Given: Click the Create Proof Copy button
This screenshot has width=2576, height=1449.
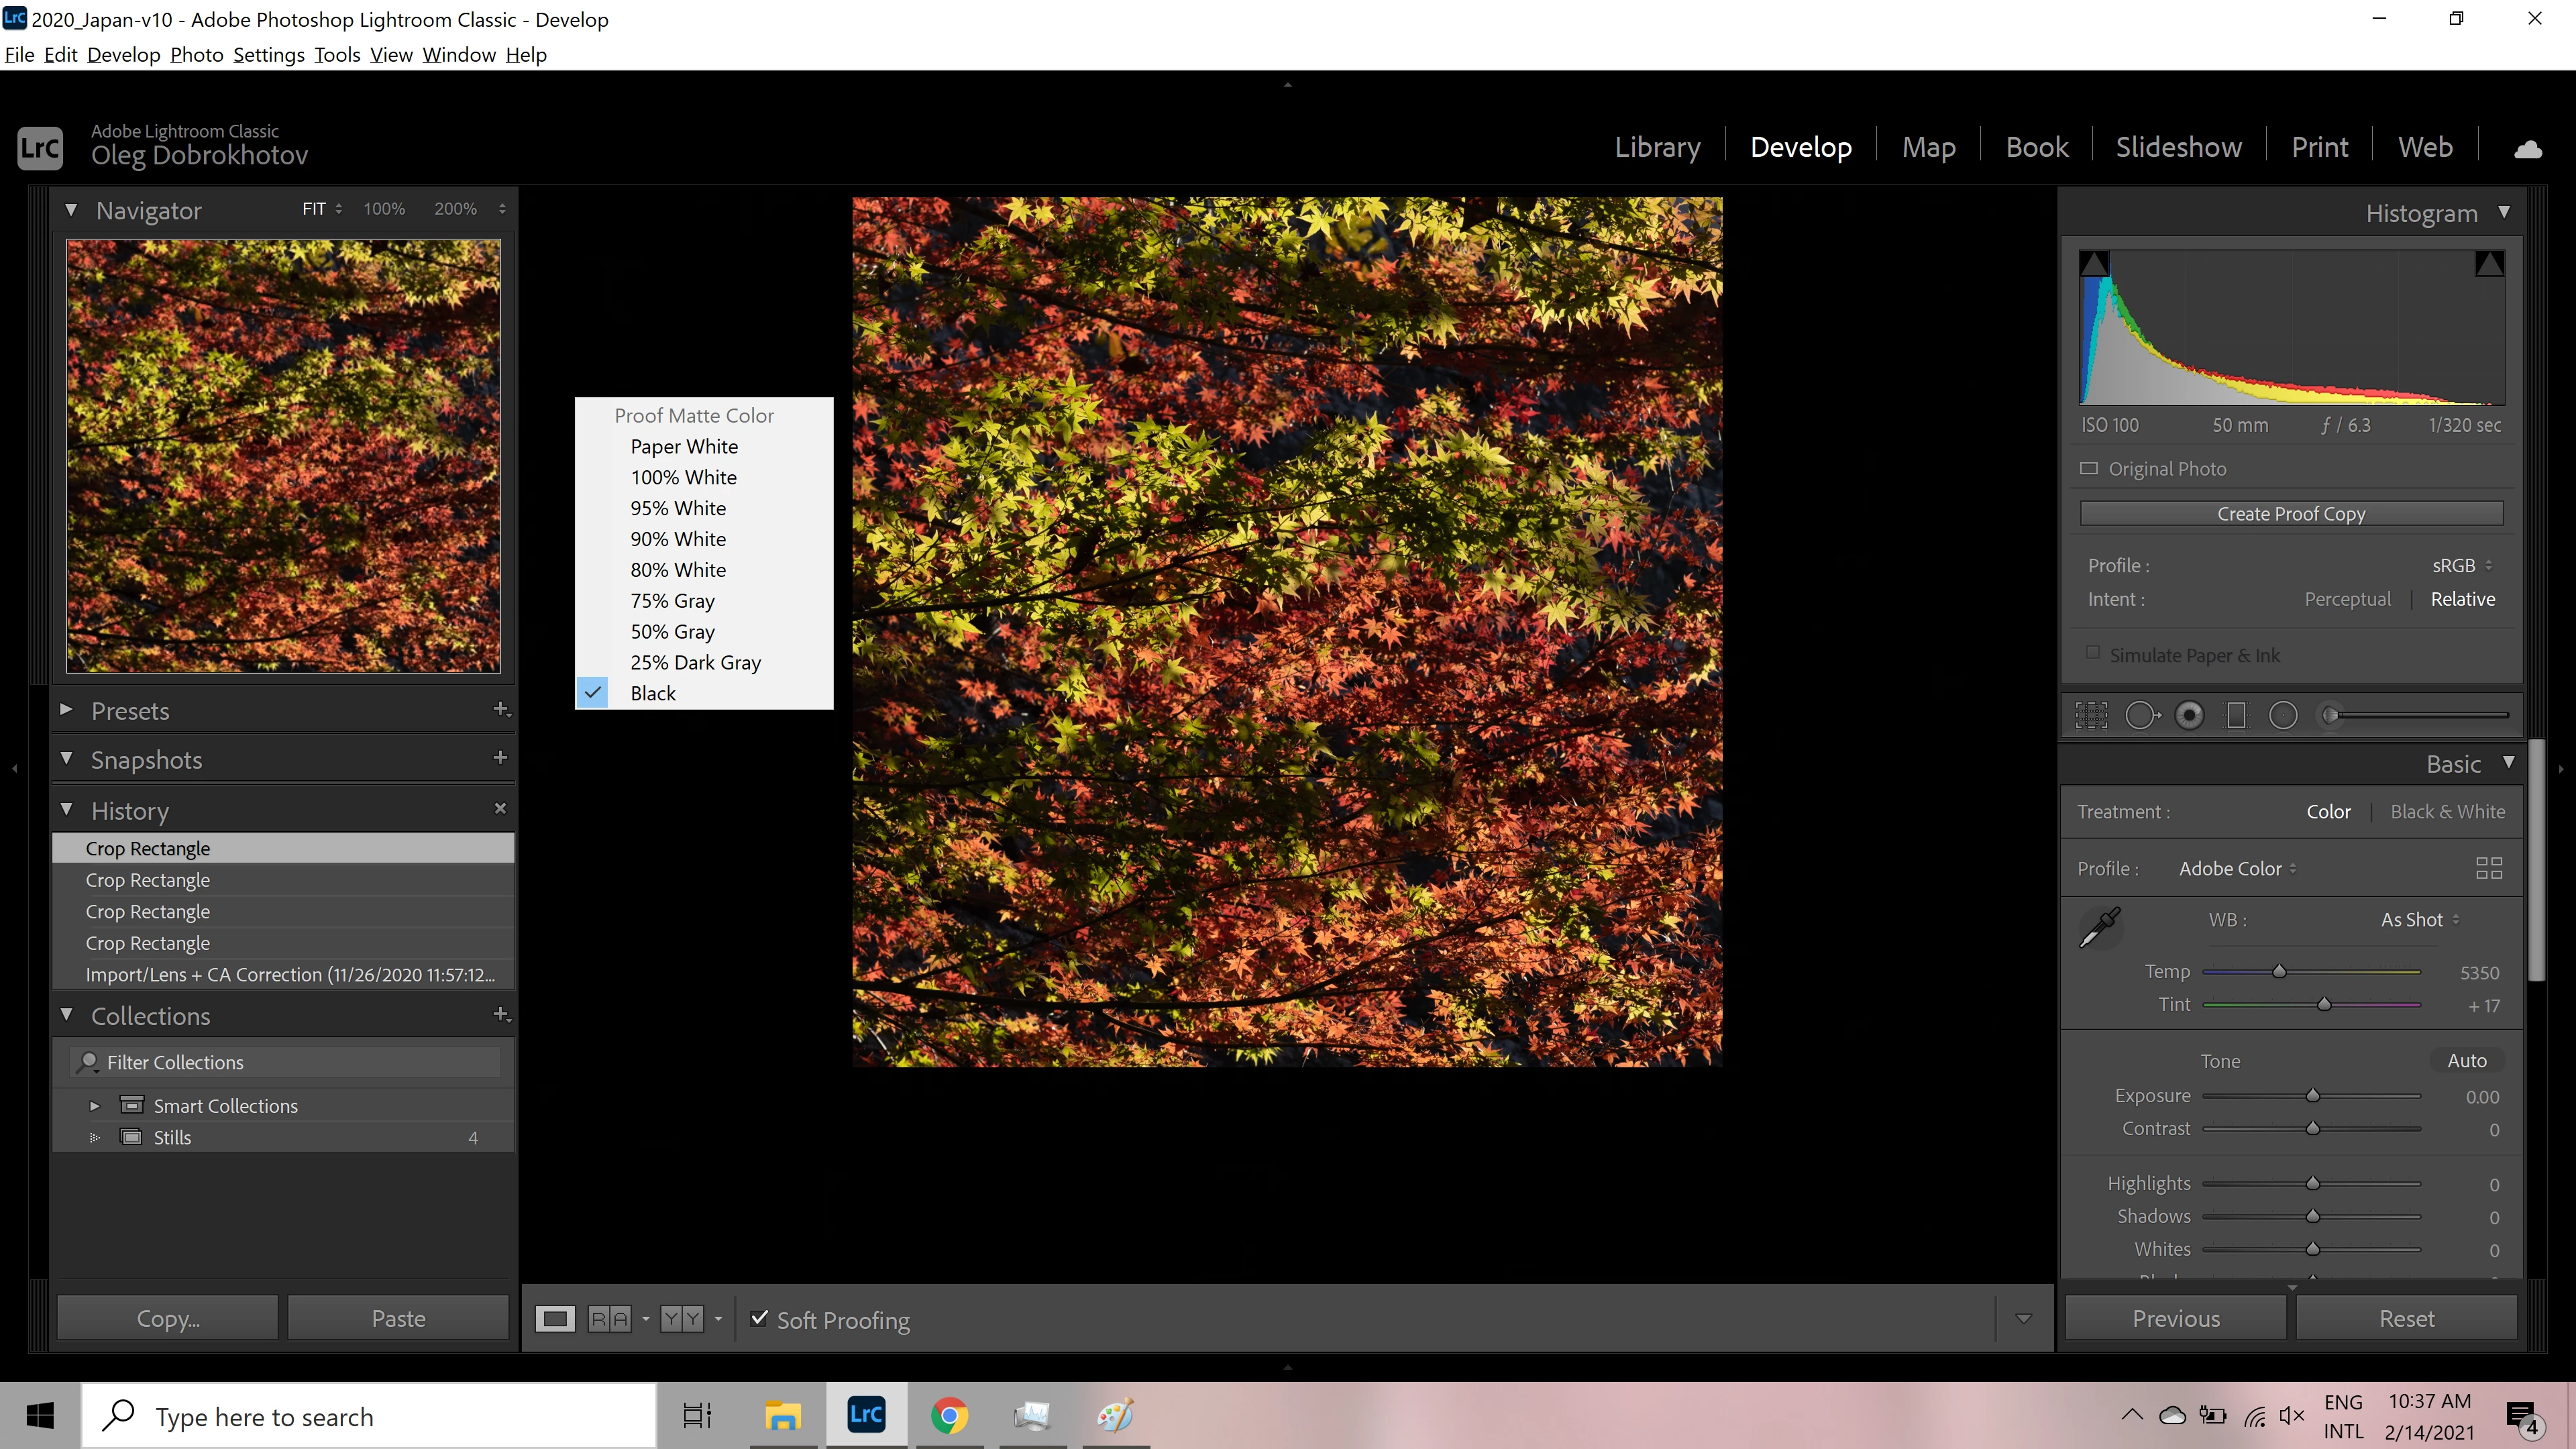Looking at the screenshot, I should pyautogui.click(x=2291, y=513).
